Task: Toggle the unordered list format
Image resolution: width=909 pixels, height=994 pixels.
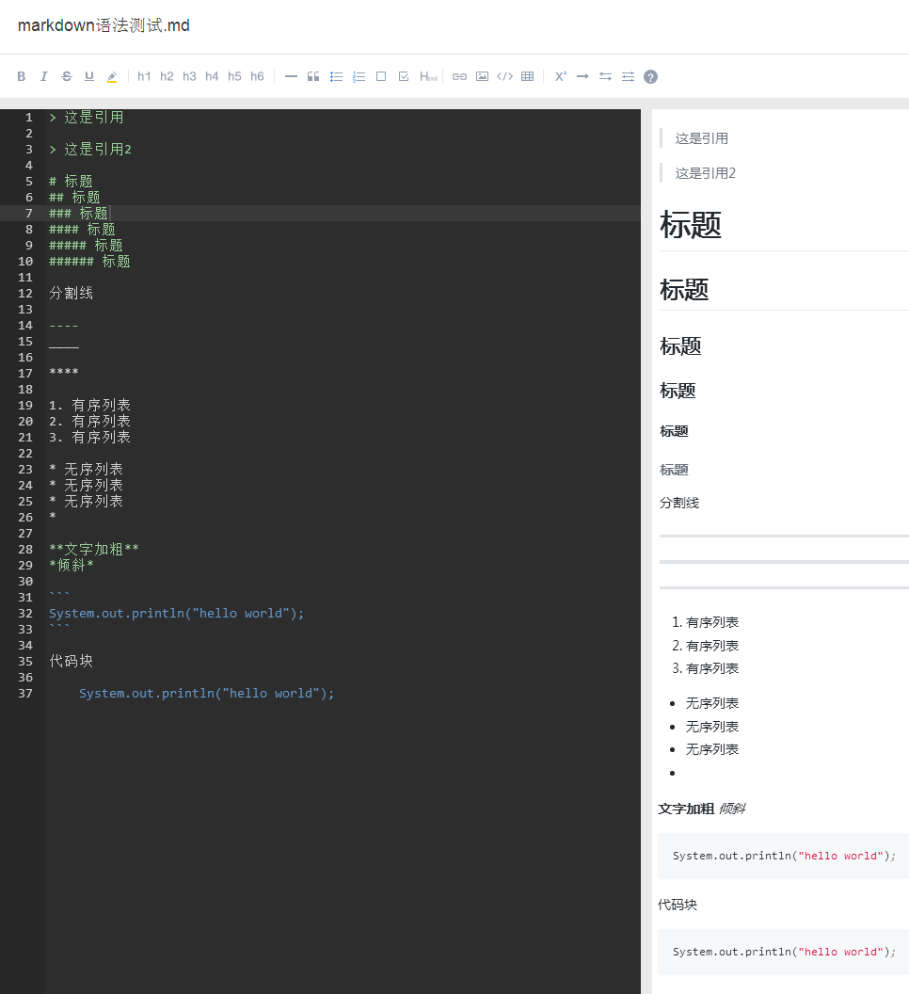Action: point(336,76)
